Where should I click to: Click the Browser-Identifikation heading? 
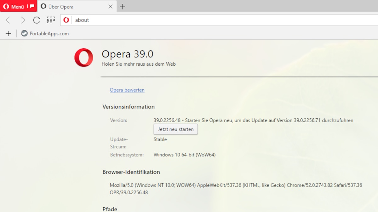[x=131, y=172]
